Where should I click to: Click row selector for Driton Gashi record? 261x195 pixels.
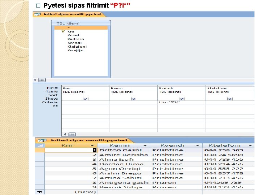(x=40, y=150)
